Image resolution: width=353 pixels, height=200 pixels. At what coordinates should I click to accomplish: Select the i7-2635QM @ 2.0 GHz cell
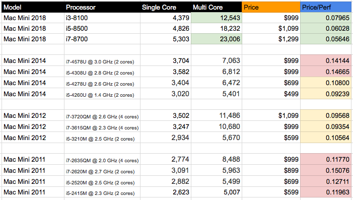[102, 160]
